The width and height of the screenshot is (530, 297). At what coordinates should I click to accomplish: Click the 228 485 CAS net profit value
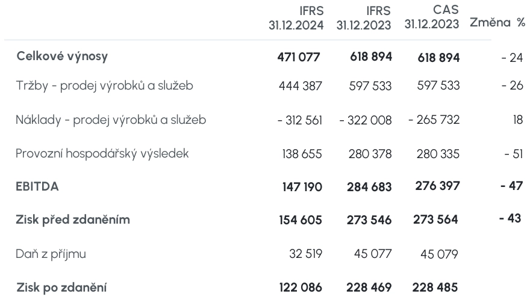pos(435,287)
